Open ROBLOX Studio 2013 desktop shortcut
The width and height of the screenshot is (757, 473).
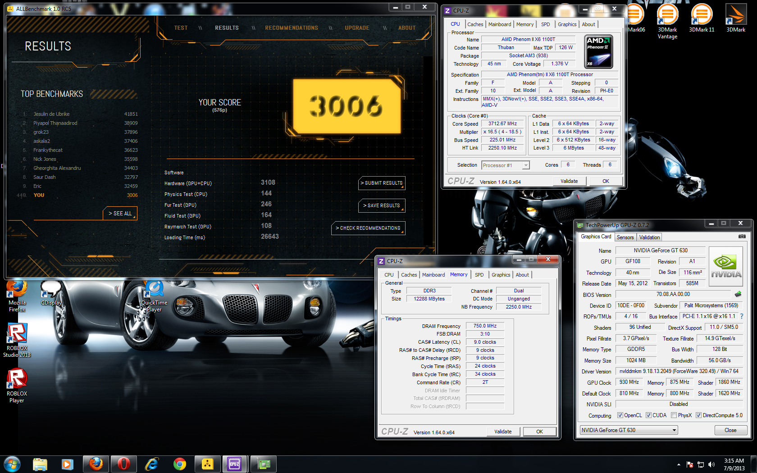(17, 341)
